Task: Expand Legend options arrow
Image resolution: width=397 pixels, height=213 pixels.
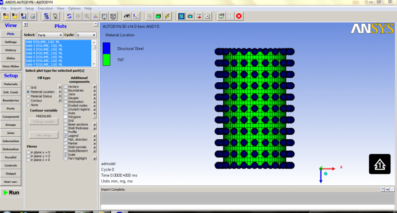Action: click(x=94, y=136)
